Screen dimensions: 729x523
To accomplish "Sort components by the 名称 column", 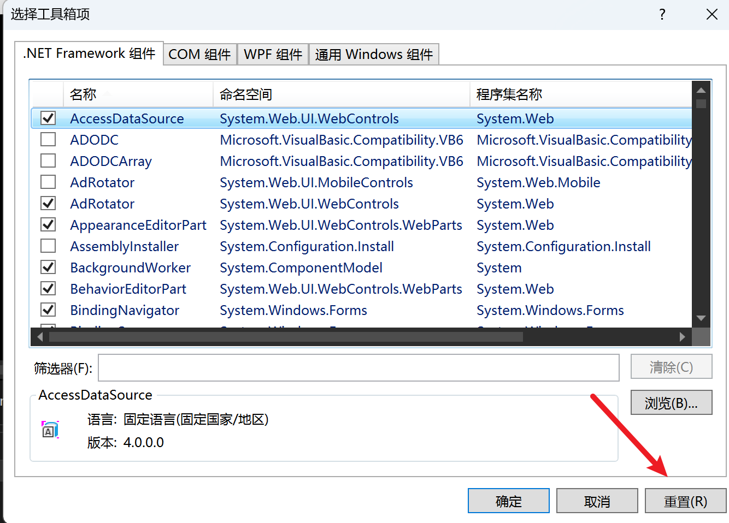I will point(83,94).
